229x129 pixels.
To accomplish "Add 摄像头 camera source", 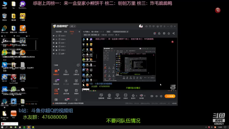I will pos(109,96).
